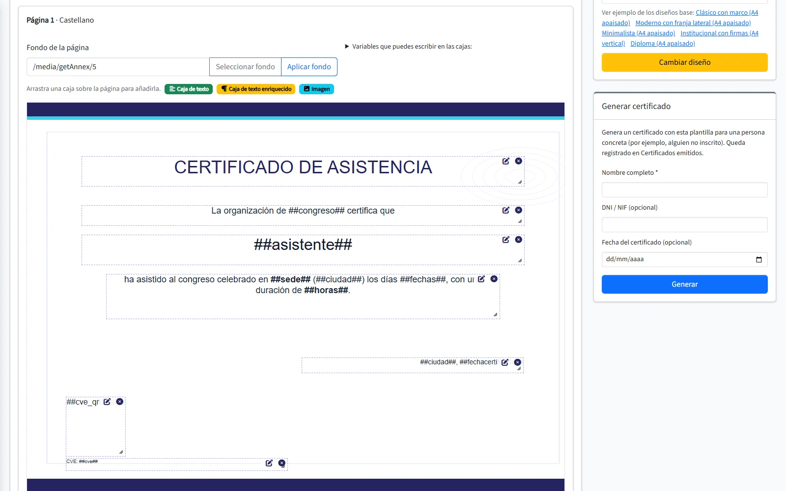Click 'Caja de texto' green badge
The image size is (786, 491).
pyautogui.click(x=189, y=89)
